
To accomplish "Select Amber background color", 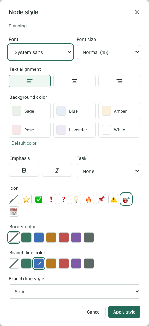I will click(119, 111).
